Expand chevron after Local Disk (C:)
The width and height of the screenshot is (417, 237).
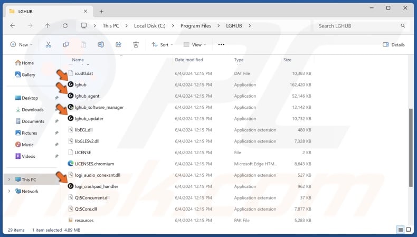pos(173,26)
